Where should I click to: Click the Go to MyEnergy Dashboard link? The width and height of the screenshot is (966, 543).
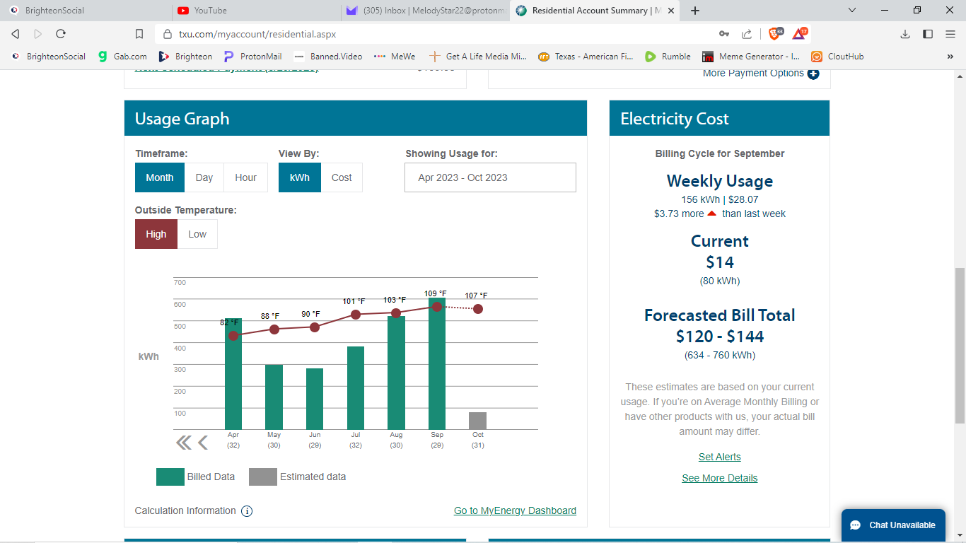pyautogui.click(x=515, y=510)
